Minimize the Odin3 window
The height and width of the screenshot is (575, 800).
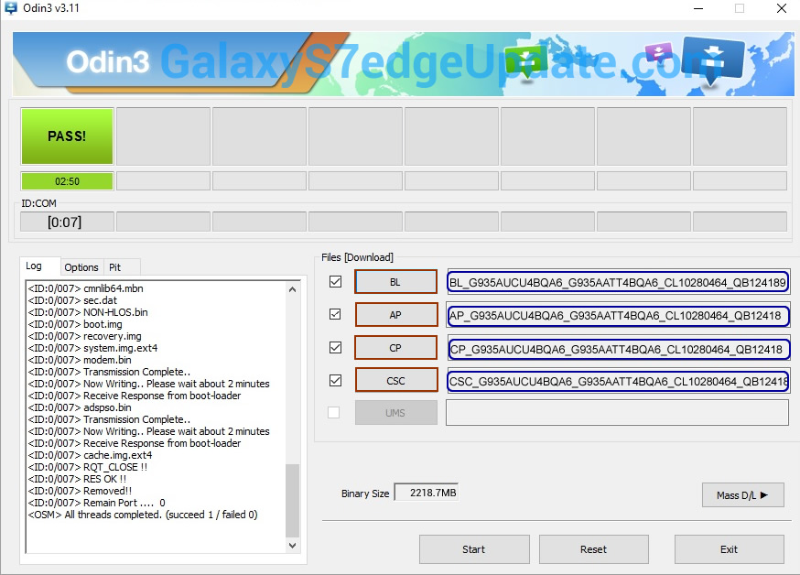(x=698, y=8)
